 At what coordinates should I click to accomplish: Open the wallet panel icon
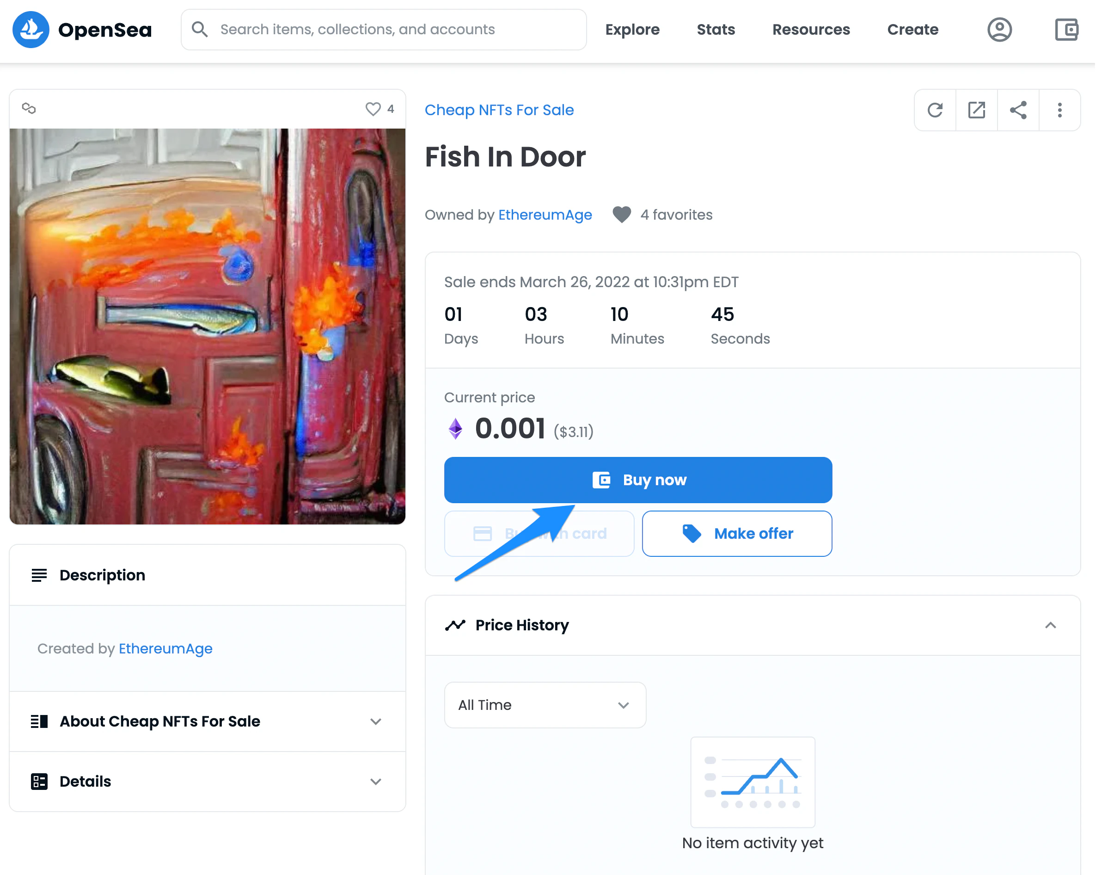(1067, 29)
